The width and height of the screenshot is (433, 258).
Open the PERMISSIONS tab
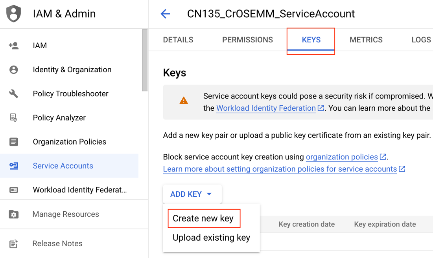[247, 40]
